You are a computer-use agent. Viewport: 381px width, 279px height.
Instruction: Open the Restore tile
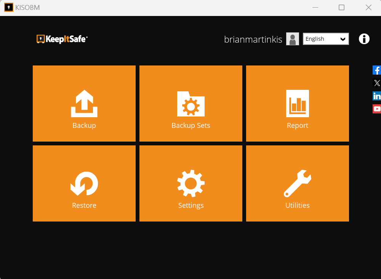84,183
